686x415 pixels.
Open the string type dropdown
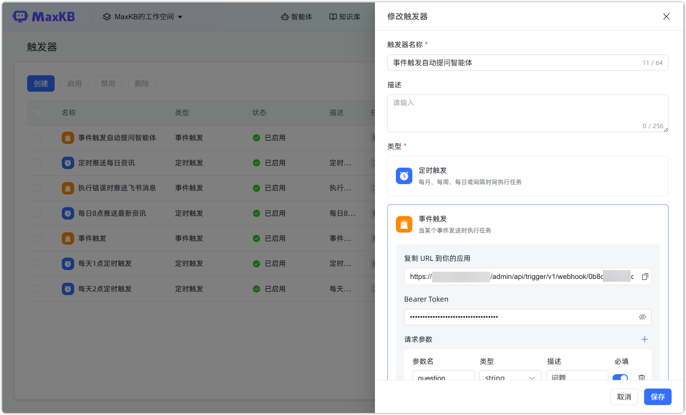point(510,377)
